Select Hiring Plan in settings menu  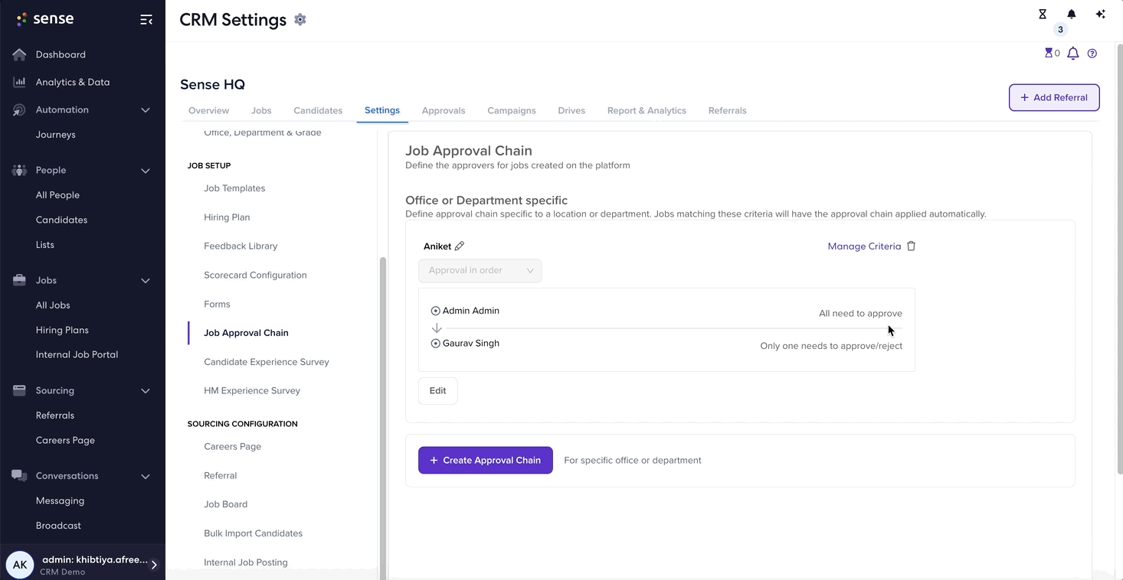pos(227,217)
